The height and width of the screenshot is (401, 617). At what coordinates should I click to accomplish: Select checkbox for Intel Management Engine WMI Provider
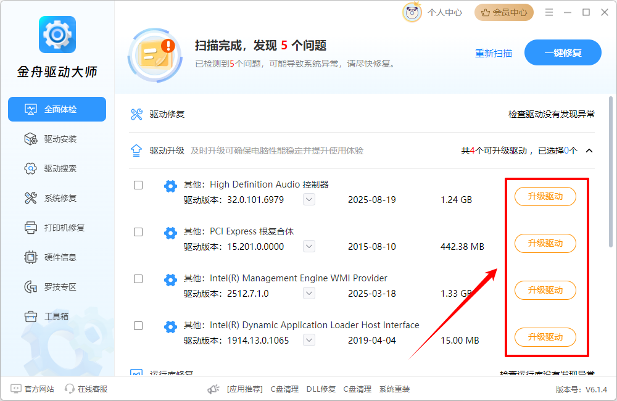point(138,279)
